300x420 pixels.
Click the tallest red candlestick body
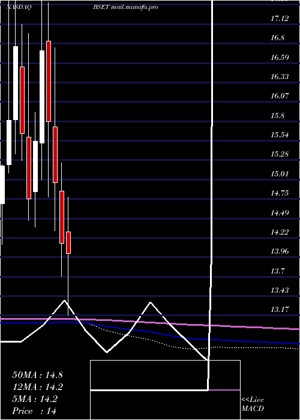tap(49, 81)
